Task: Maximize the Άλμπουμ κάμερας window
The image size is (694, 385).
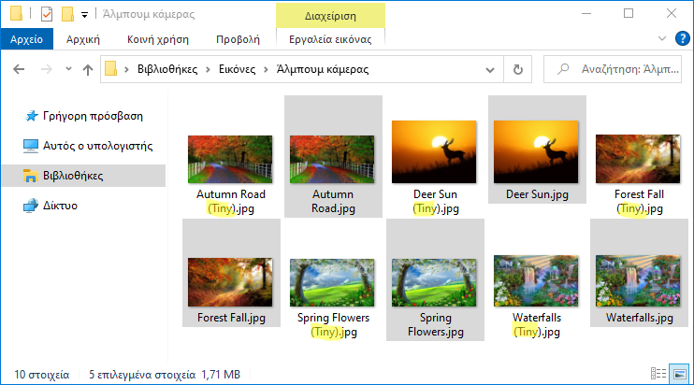Action: click(629, 14)
